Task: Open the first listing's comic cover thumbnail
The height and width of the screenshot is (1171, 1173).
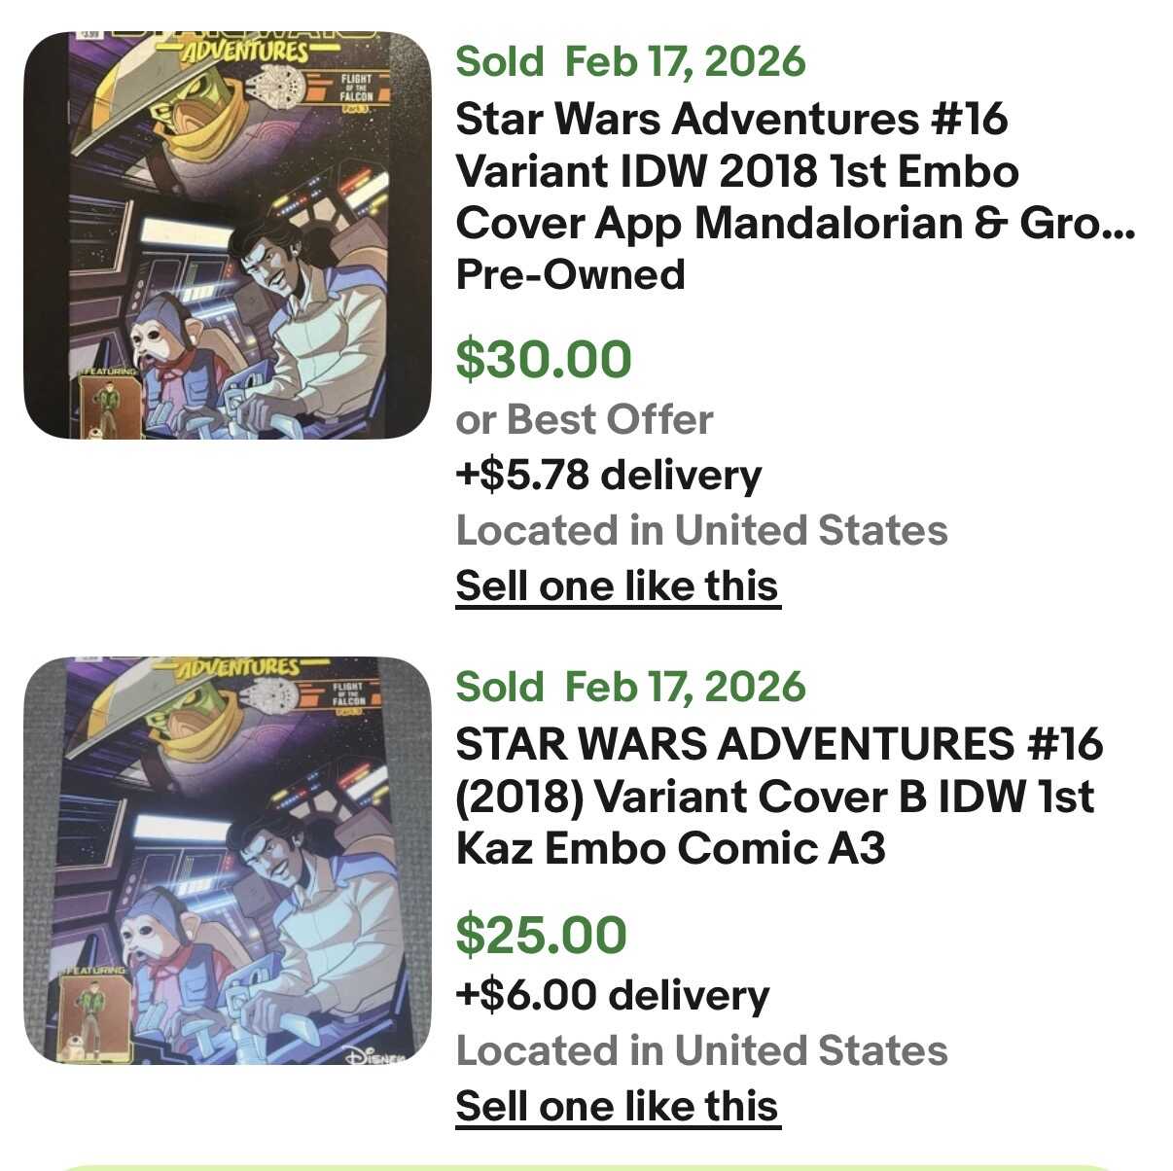Action: pos(228,235)
